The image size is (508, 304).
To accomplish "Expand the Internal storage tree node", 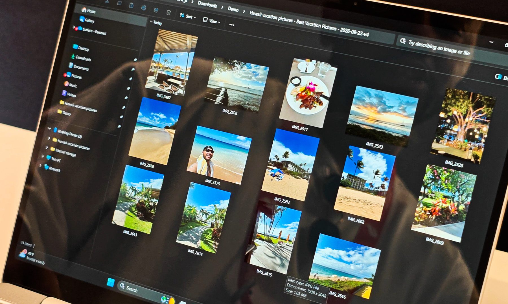I will [47, 147].
